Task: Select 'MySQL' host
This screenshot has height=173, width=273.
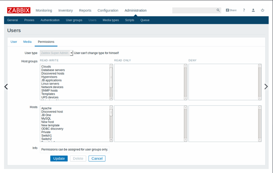Action: point(46,118)
